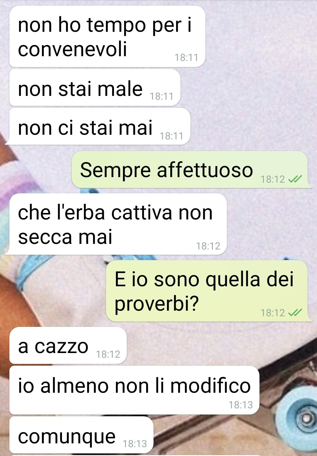The image size is (317, 456).
Task: Select the "non stai male" message bubble
Action: tap(95, 87)
